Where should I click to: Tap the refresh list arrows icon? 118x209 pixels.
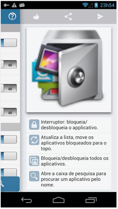point(34,140)
